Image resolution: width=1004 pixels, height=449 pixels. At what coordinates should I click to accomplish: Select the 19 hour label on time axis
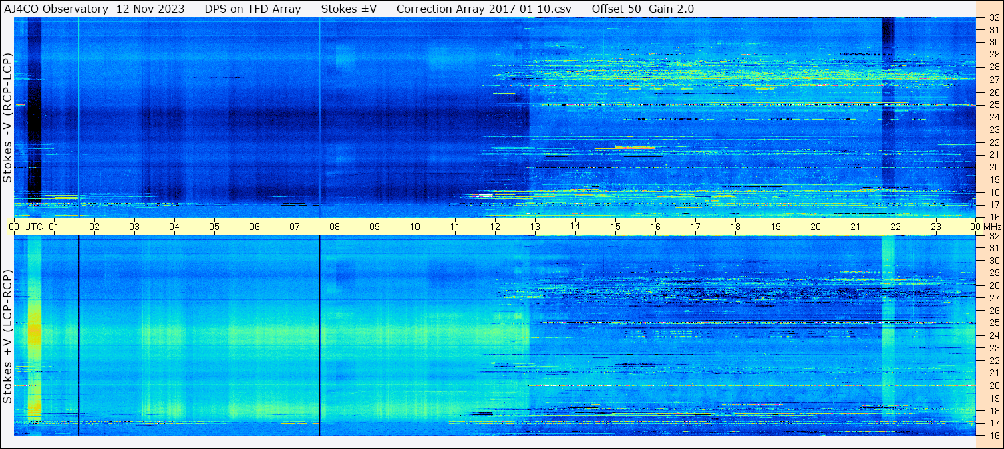(x=776, y=227)
